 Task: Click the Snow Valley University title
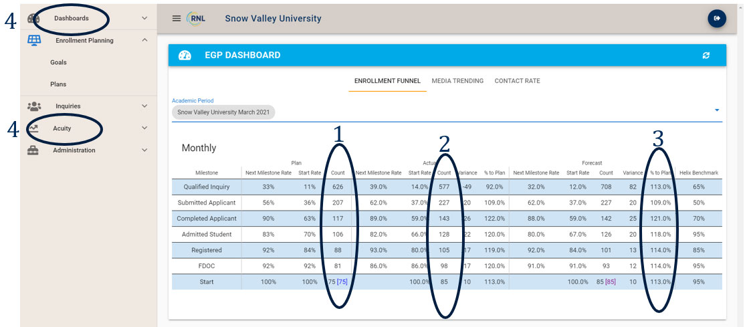click(274, 19)
